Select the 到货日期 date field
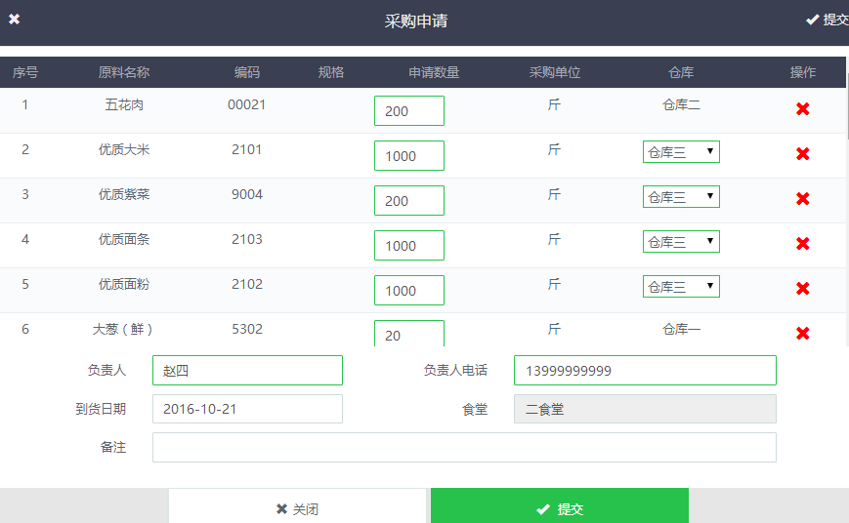The width and height of the screenshot is (849, 523). [x=247, y=409]
